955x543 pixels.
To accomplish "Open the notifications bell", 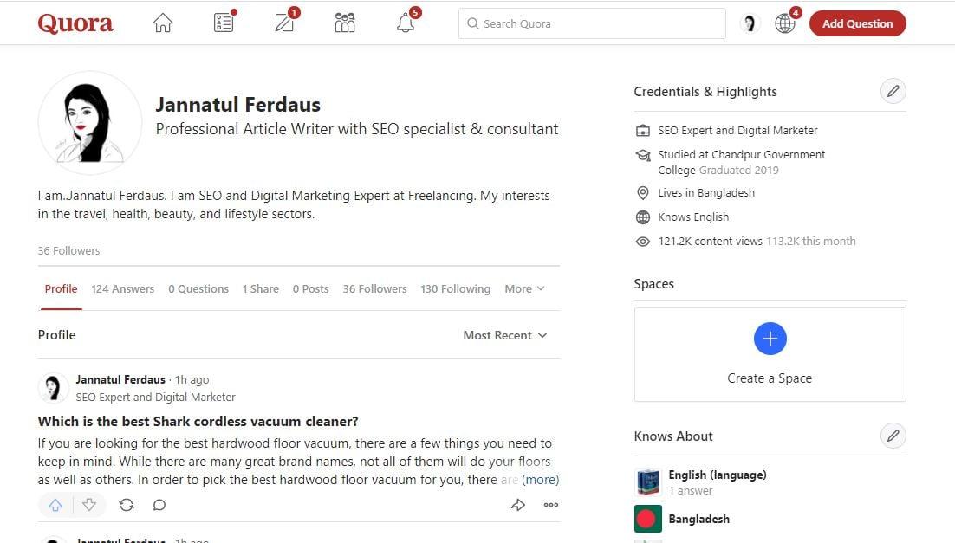I will tap(405, 23).
